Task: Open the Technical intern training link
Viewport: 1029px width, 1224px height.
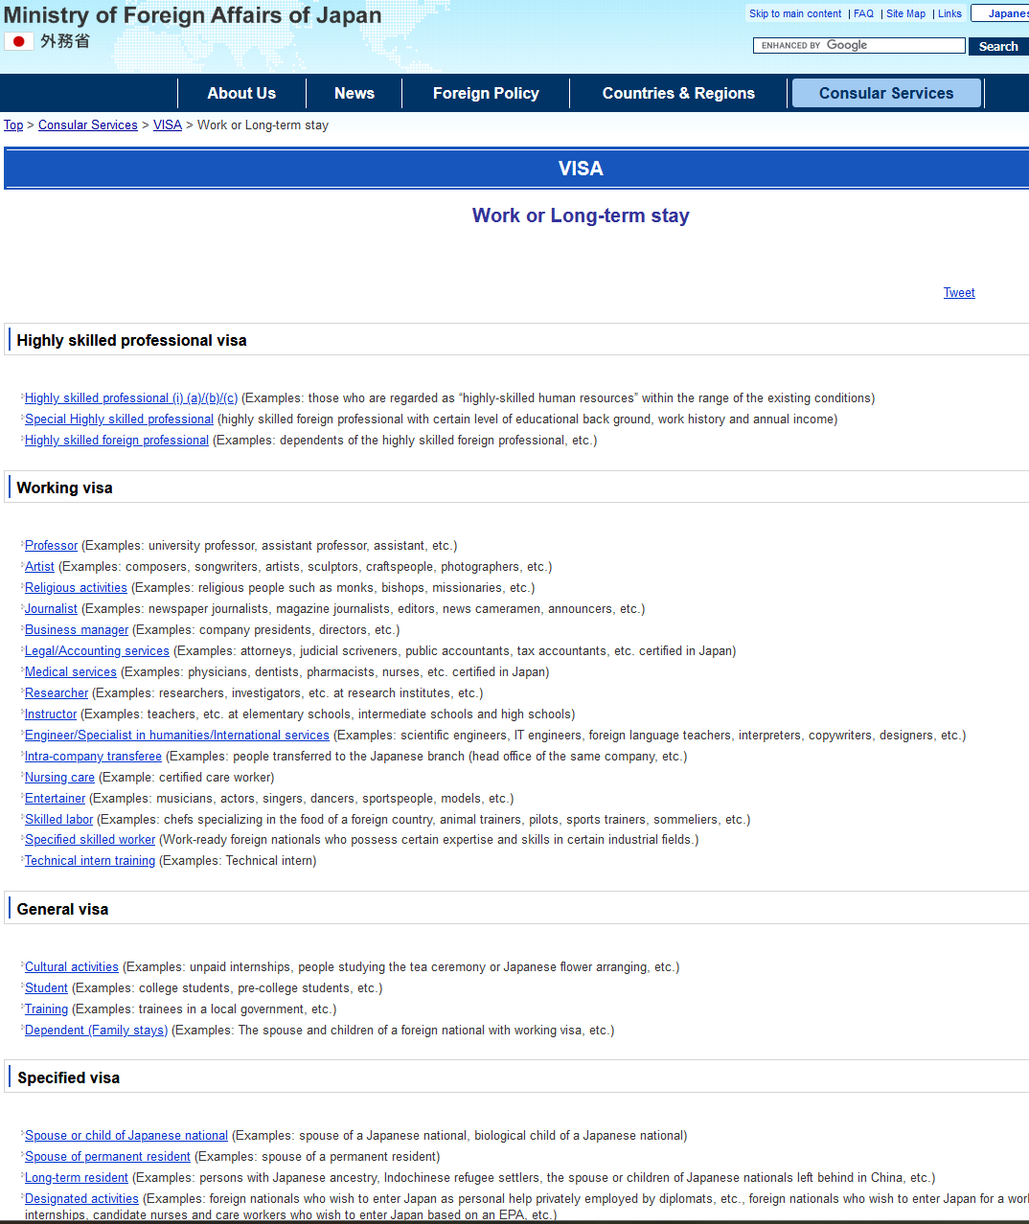Action: pos(90,861)
